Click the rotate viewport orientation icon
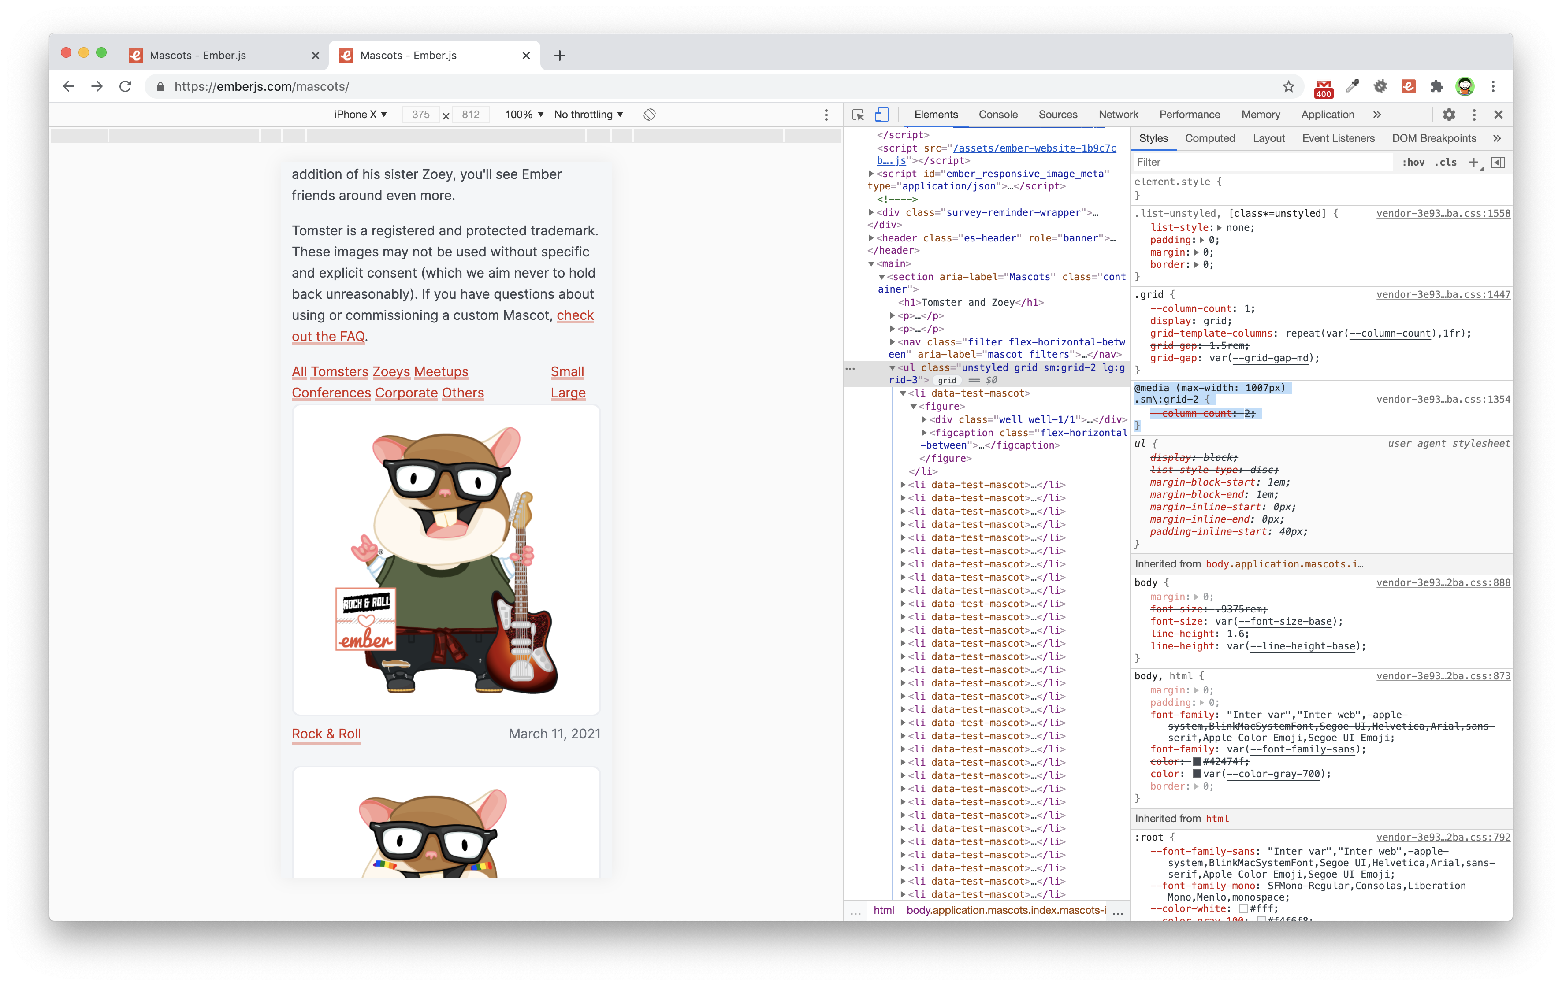Screen dimensions: 1562x986 (649, 114)
